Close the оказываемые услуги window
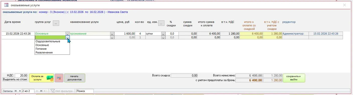 344,5
